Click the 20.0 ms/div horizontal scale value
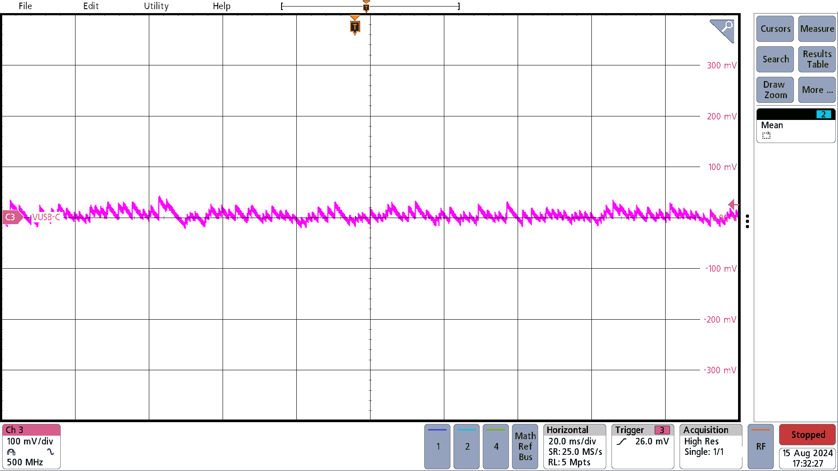 click(572, 441)
